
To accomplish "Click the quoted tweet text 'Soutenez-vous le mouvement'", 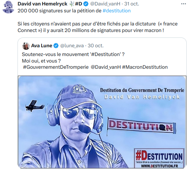I will coord(55,55).
